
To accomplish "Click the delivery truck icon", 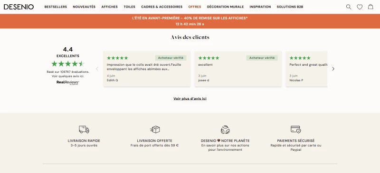I will pos(84,130).
